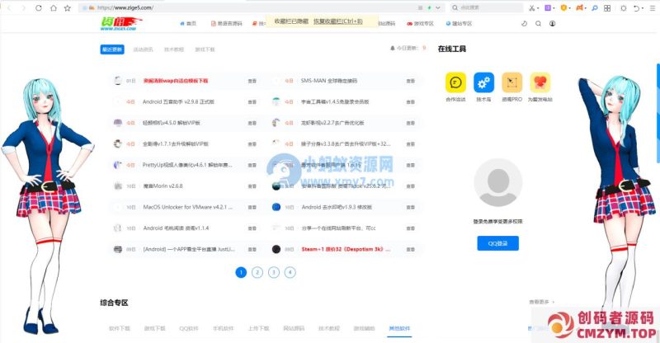Select the QQ软件 tab under 综合专区
The height and width of the screenshot is (343, 660).
coord(189,328)
